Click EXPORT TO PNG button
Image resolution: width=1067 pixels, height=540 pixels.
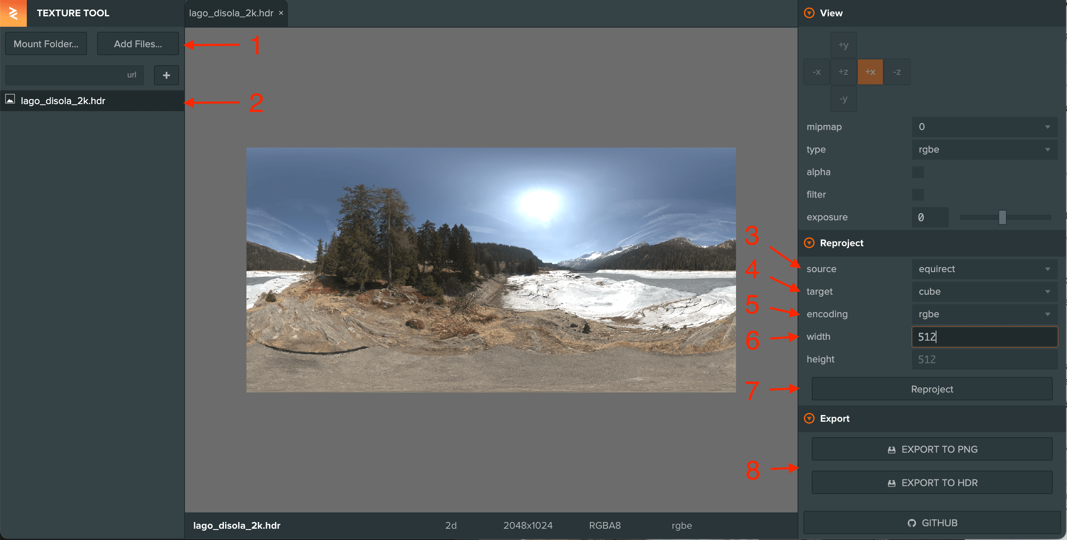click(x=932, y=449)
